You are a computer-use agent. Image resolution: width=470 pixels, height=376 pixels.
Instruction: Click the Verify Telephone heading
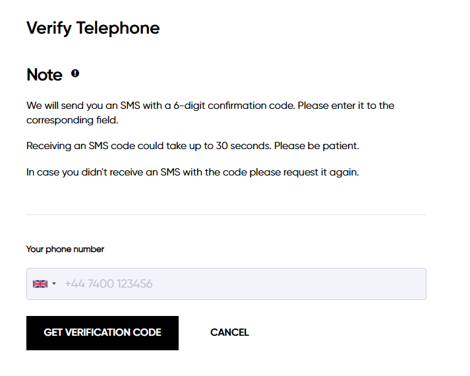click(x=93, y=28)
